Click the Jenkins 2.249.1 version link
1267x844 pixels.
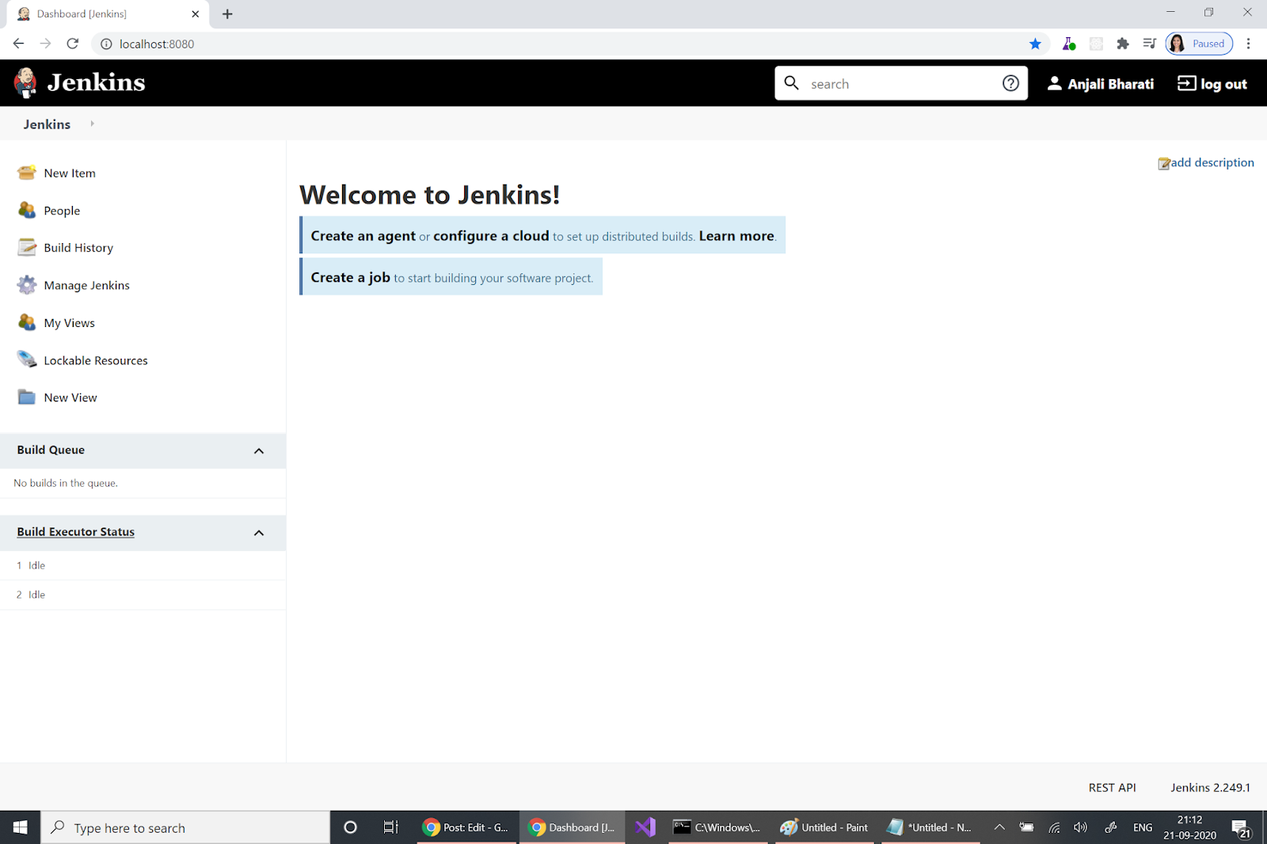pyautogui.click(x=1210, y=788)
